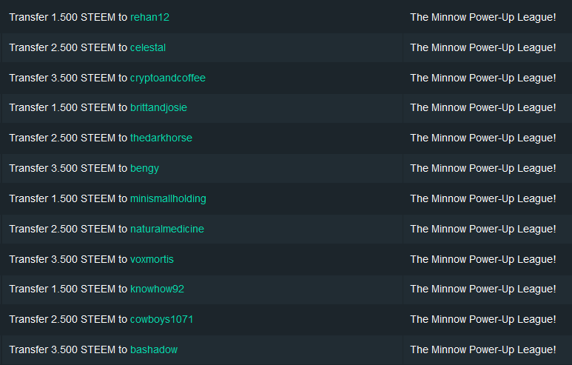Open the bengy account link
The height and width of the screenshot is (365, 572).
(x=144, y=168)
